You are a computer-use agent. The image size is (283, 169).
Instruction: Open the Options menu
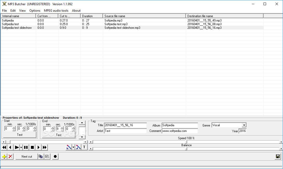click(35, 10)
